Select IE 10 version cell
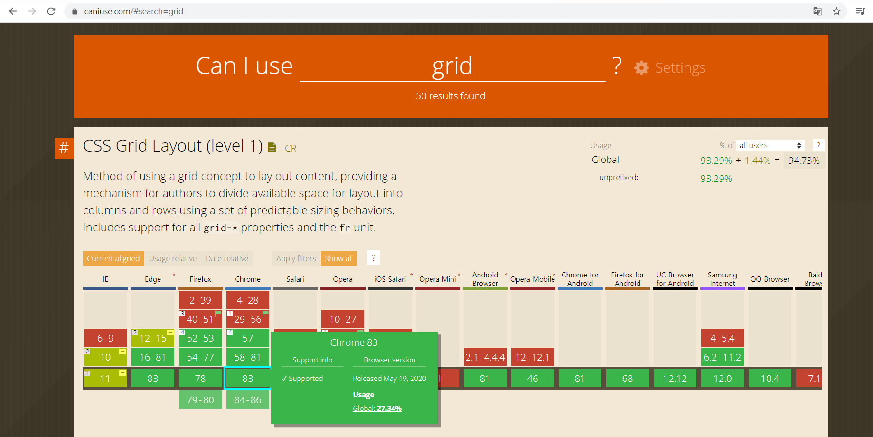Viewport: 873px width, 437px height. click(105, 357)
